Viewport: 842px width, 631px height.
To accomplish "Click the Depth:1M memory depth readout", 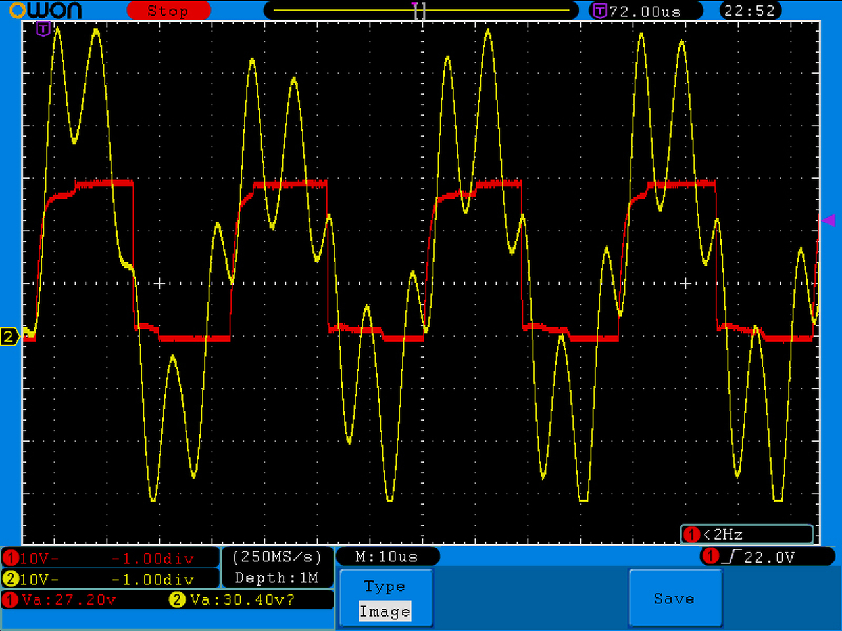I will 277,578.
